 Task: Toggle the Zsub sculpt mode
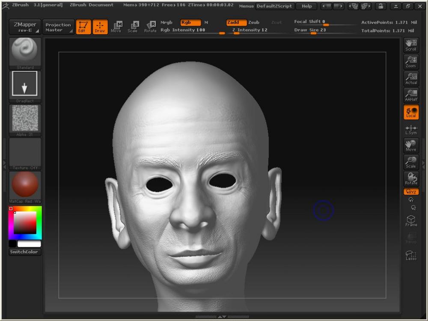tap(254, 22)
